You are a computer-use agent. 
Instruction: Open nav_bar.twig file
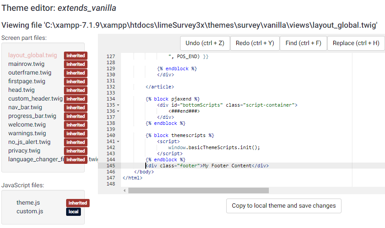(x=25, y=107)
